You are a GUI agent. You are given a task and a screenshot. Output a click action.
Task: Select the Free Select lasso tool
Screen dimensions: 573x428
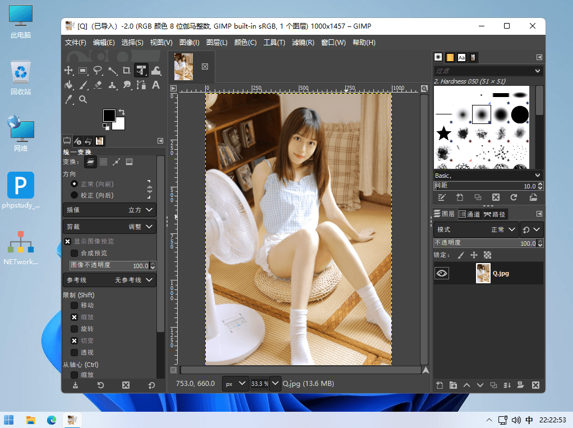click(x=98, y=70)
